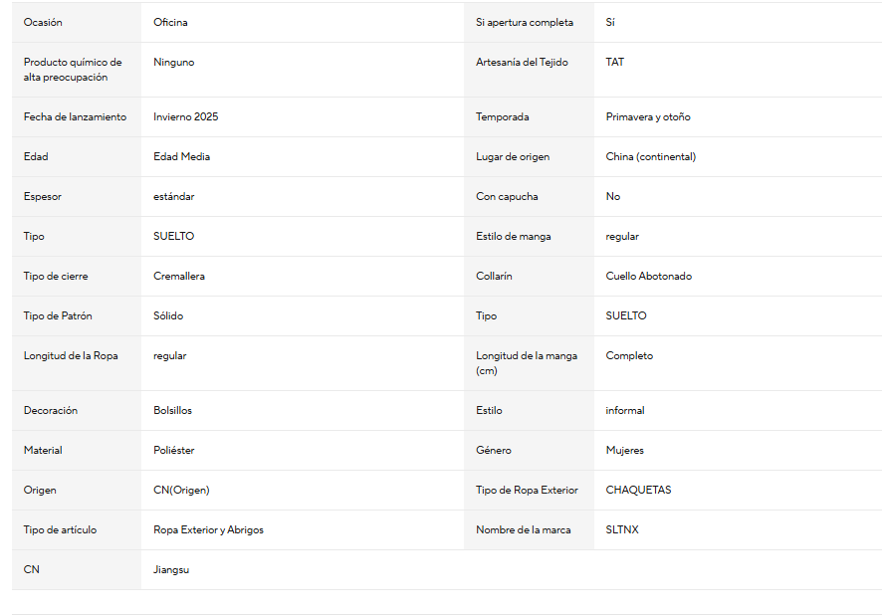Image resolution: width=882 pixels, height=615 pixels.
Task: Select the 'China (continental)' origin text
Action: (x=651, y=157)
